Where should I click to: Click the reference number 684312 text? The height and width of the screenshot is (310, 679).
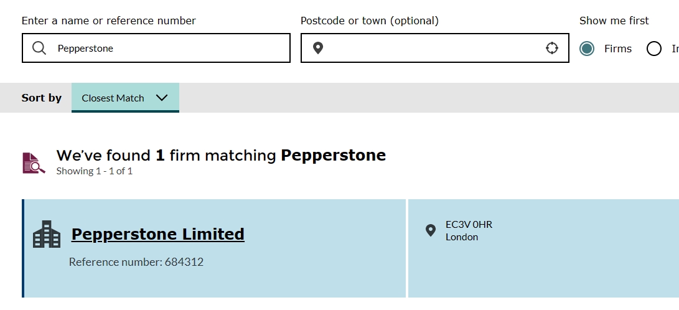pos(136,262)
